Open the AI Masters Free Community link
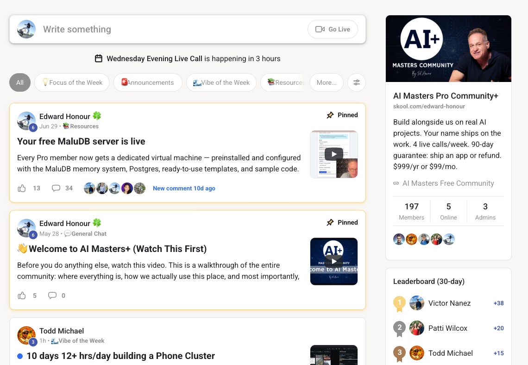The height and width of the screenshot is (365, 528). coord(448,183)
